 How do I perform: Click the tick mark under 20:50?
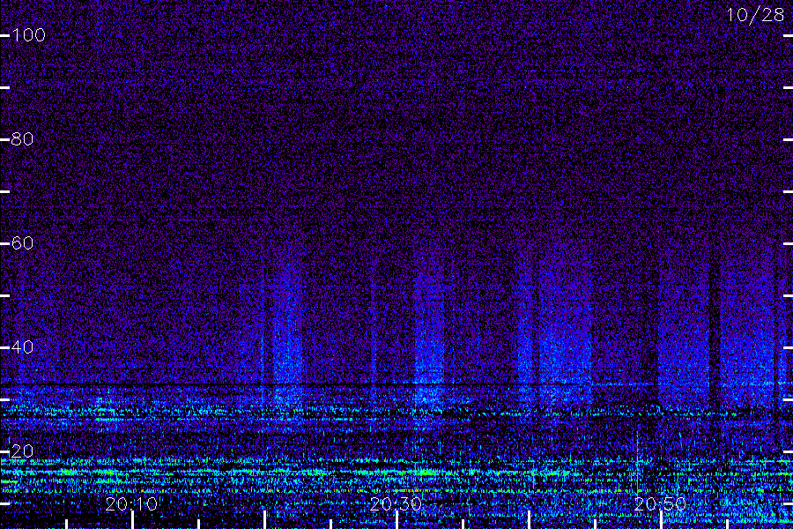click(661, 520)
